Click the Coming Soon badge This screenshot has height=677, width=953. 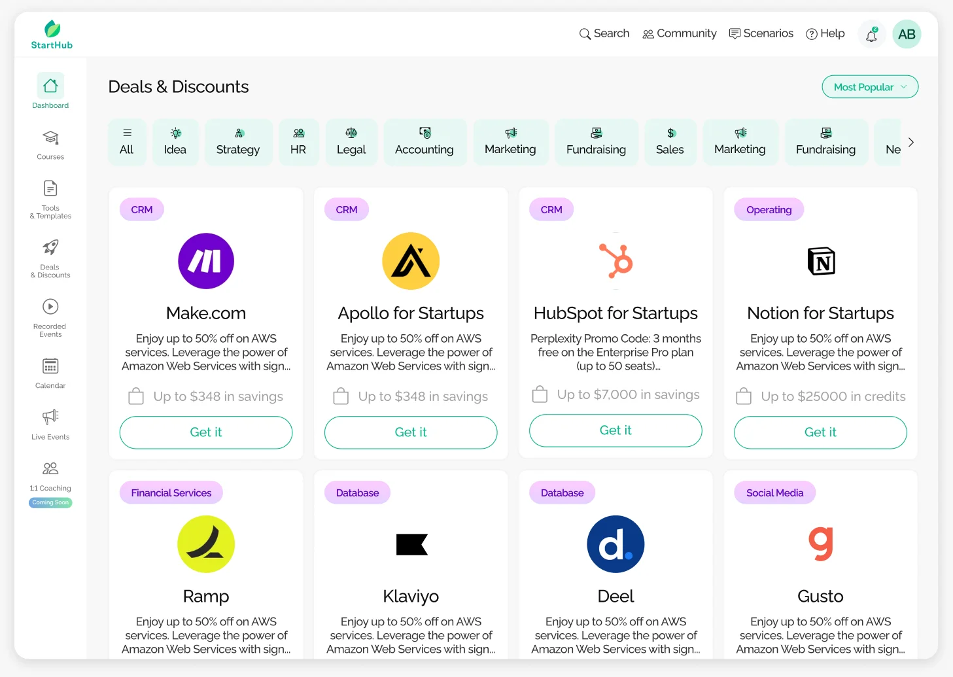click(50, 502)
